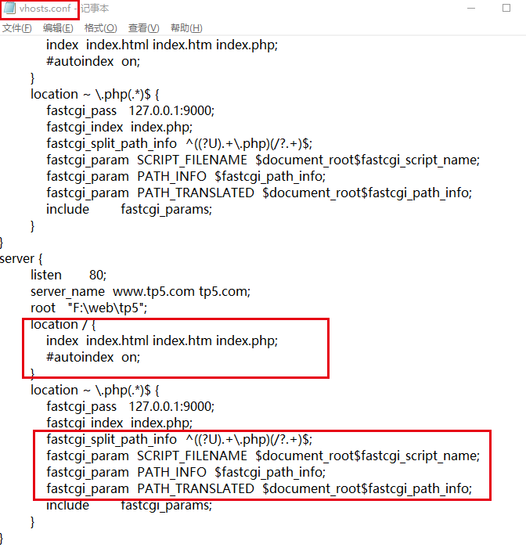
Task: Click the first 'location ~ \.php(.*)$ {' line
Action: [95, 95]
